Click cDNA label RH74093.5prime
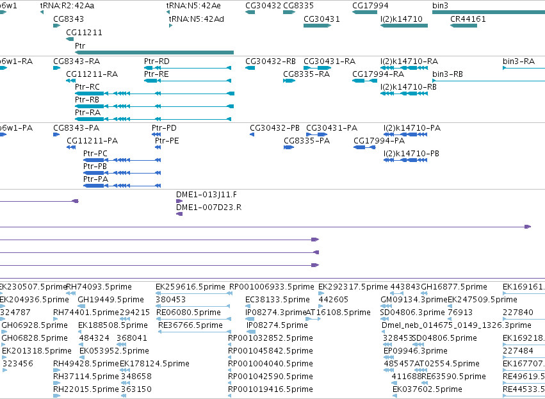Screen dimensions: 545x399 point(99,287)
